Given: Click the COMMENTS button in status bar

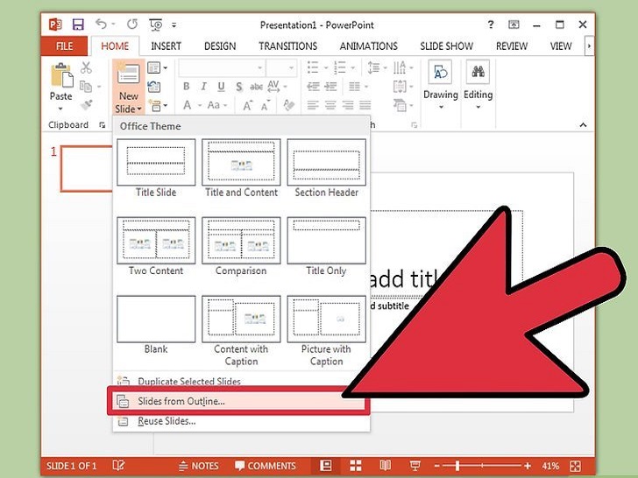Looking at the screenshot, I should click(266, 466).
